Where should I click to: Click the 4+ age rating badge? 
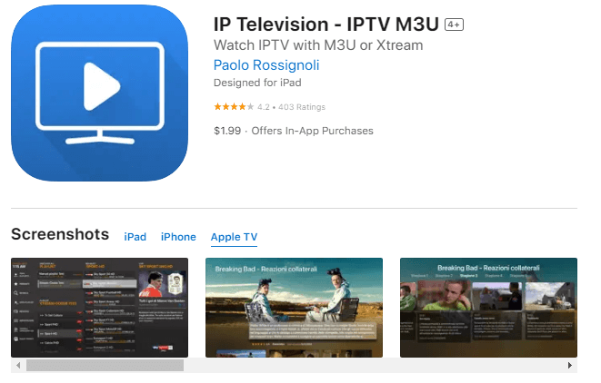454,25
